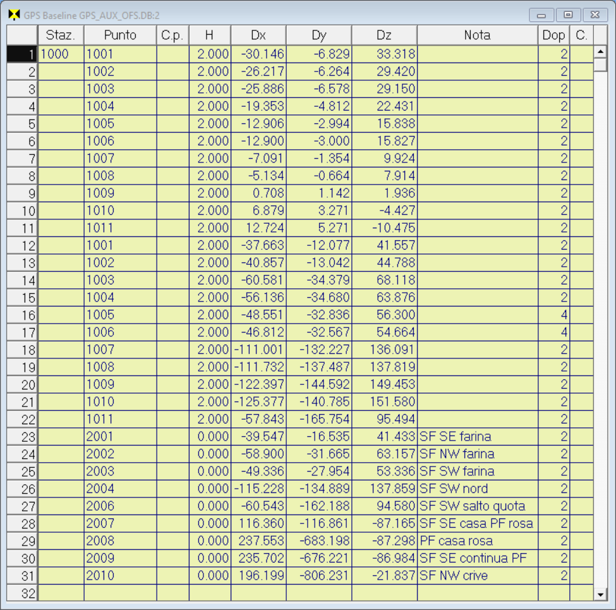Image resolution: width=616 pixels, height=610 pixels.
Task: Click station cell 1000
Action: [61, 54]
